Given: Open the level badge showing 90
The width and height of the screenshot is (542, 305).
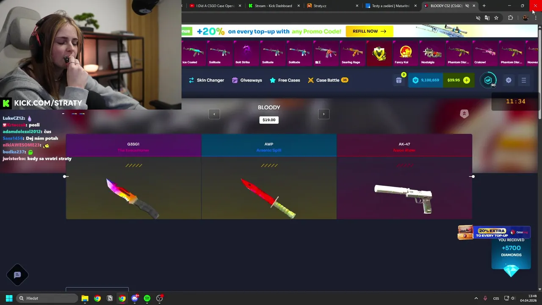Looking at the screenshot, I should coord(488,80).
